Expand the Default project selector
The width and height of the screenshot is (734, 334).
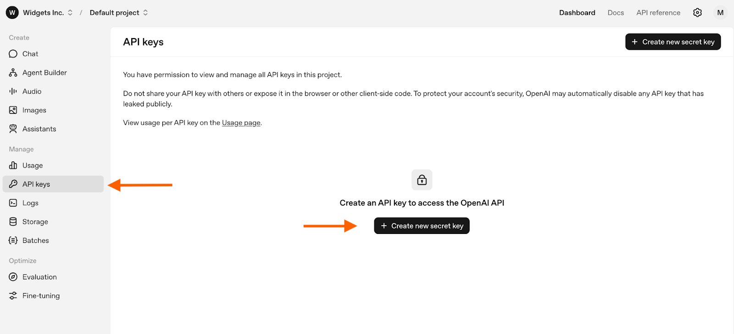click(x=119, y=13)
